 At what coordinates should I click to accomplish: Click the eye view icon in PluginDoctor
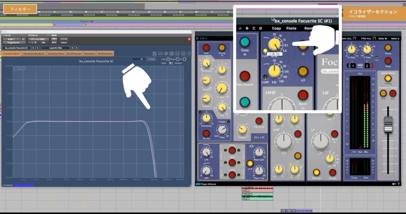coord(166,54)
